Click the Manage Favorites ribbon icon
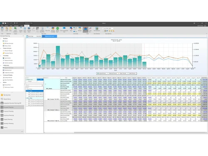The height and width of the screenshot is (156, 208). coord(53,30)
